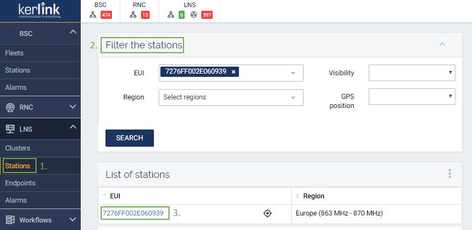Viewport: 472px width, 230px height.
Task: Open the three-dot menu in List of stations
Action: [x=449, y=174]
